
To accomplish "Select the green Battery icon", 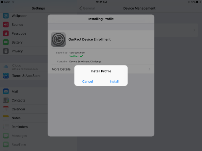I will [x=6, y=42].
